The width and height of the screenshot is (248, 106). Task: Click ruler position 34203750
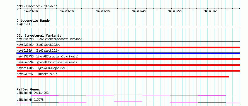pos(175,11)
